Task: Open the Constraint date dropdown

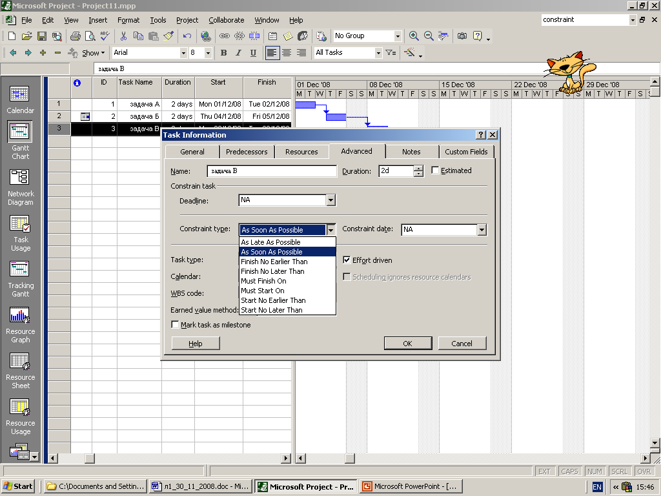Action: pos(482,230)
